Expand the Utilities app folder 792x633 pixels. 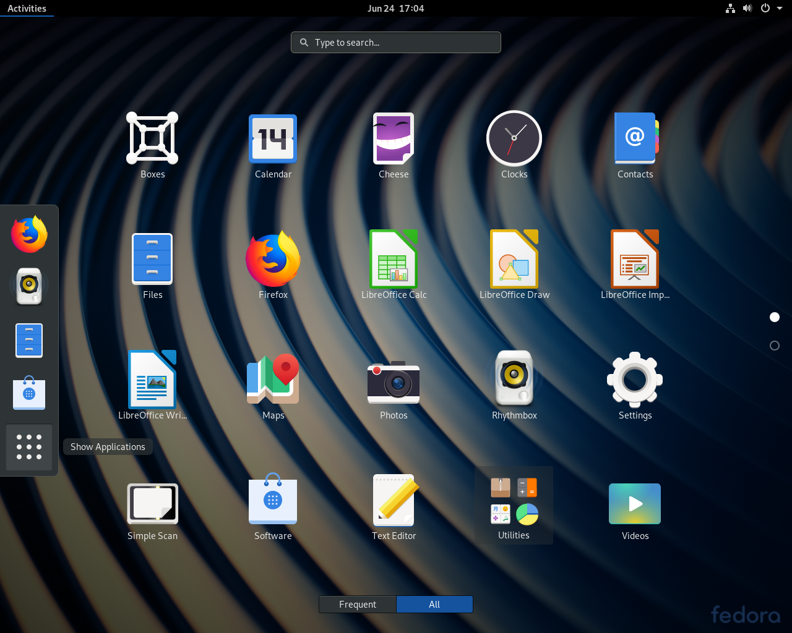[x=514, y=506]
